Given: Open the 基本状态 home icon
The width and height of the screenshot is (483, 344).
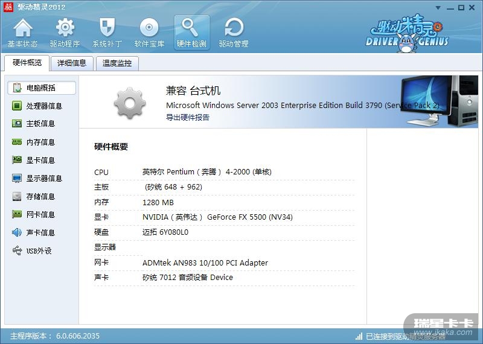Looking at the screenshot, I should point(23,28).
